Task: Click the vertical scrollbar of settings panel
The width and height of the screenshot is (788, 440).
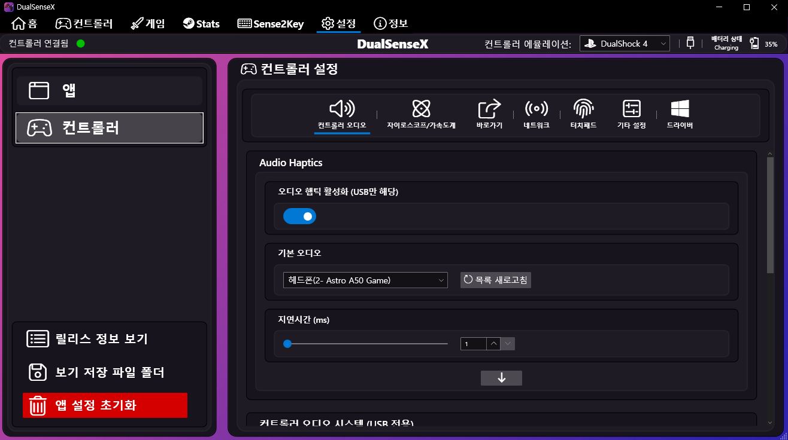Action: [x=771, y=215]
